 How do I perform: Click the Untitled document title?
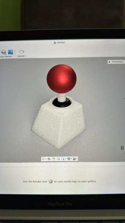61,43
